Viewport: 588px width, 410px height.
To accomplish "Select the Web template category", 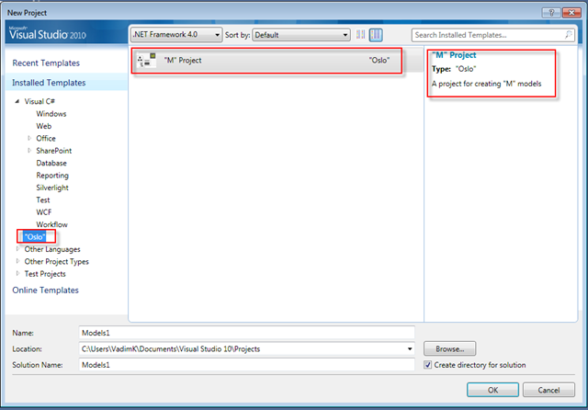I will [x=44, y=126].
